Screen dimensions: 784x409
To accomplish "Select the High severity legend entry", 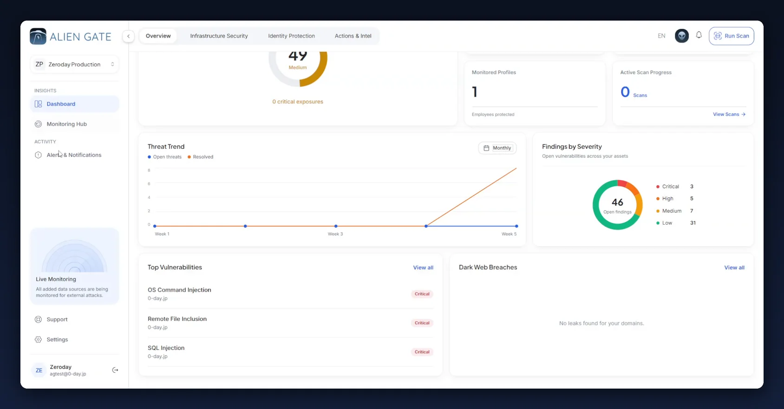I will tap(674, 199).
